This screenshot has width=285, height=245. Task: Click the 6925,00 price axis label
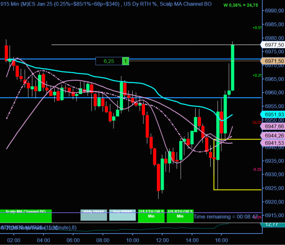click(274, 188)
